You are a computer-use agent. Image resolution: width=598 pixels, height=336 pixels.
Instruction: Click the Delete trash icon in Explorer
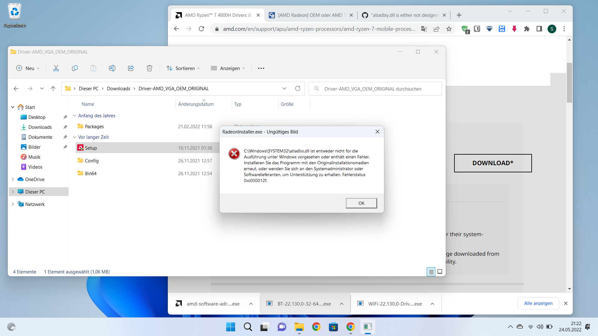tap(149, 68)
